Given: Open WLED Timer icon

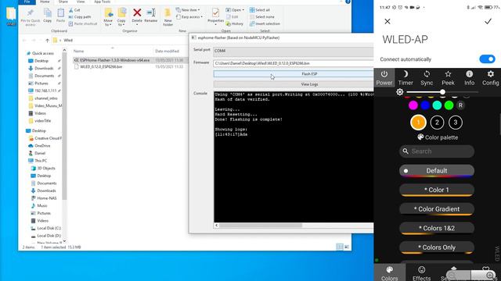Looking at the screenshot, I should click(x=405, y=78).
